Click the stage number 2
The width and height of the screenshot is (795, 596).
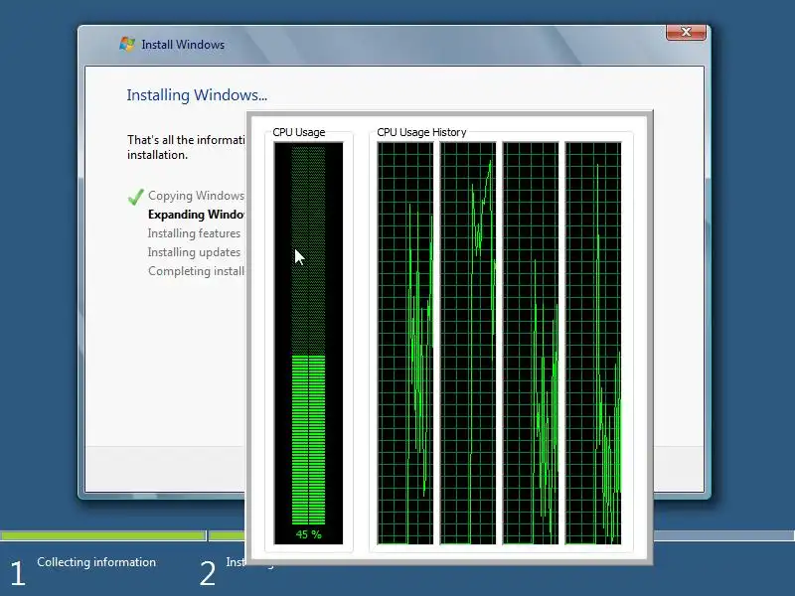(208, 574)
